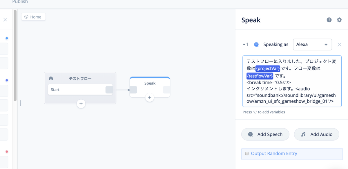The height and width of the screenshot is (169, 348).
Task: Click the Add Audio button
Action: pos(317,134)
